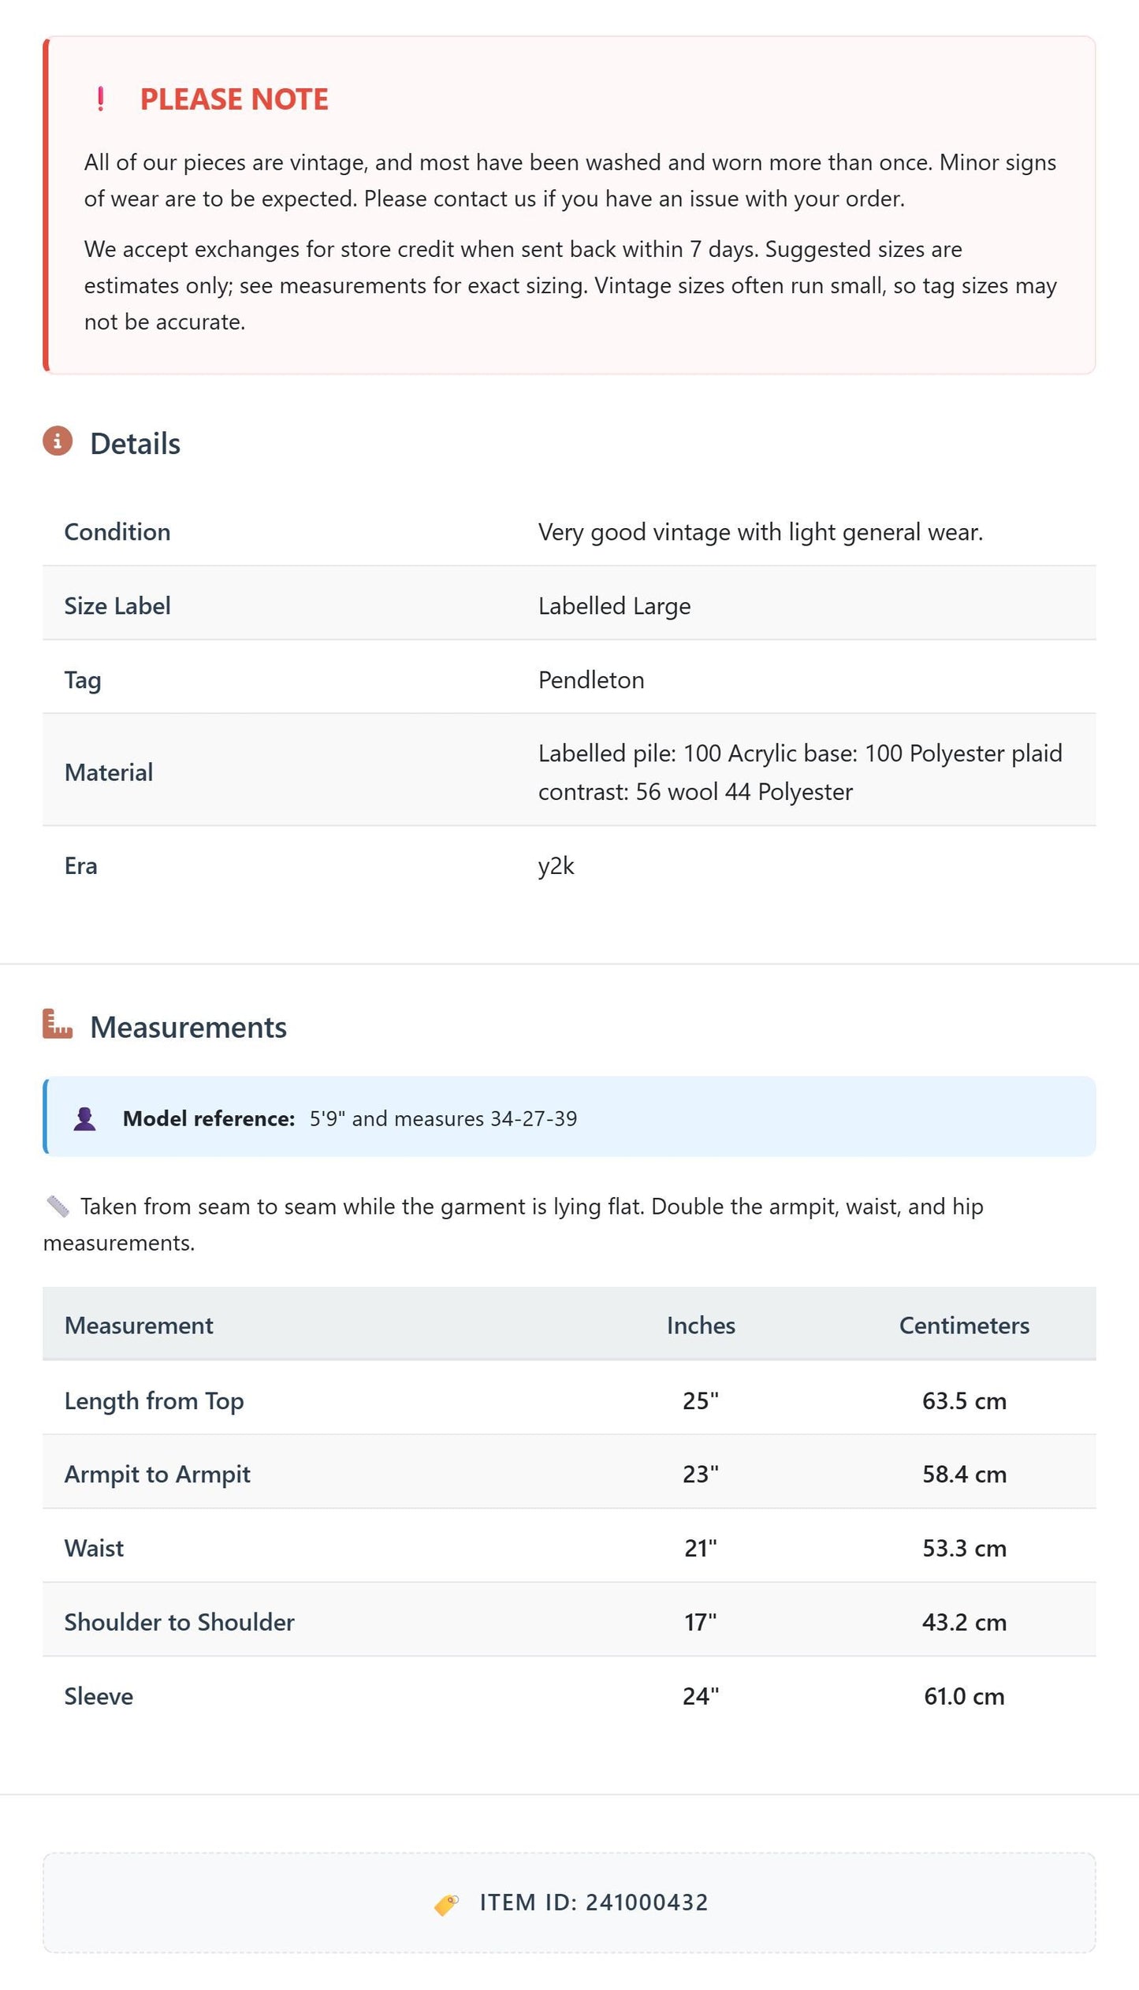Select the PLEASE NOTE heading
The image size is (1139, 1990).
pyautogui.click(x=234, y=99)
